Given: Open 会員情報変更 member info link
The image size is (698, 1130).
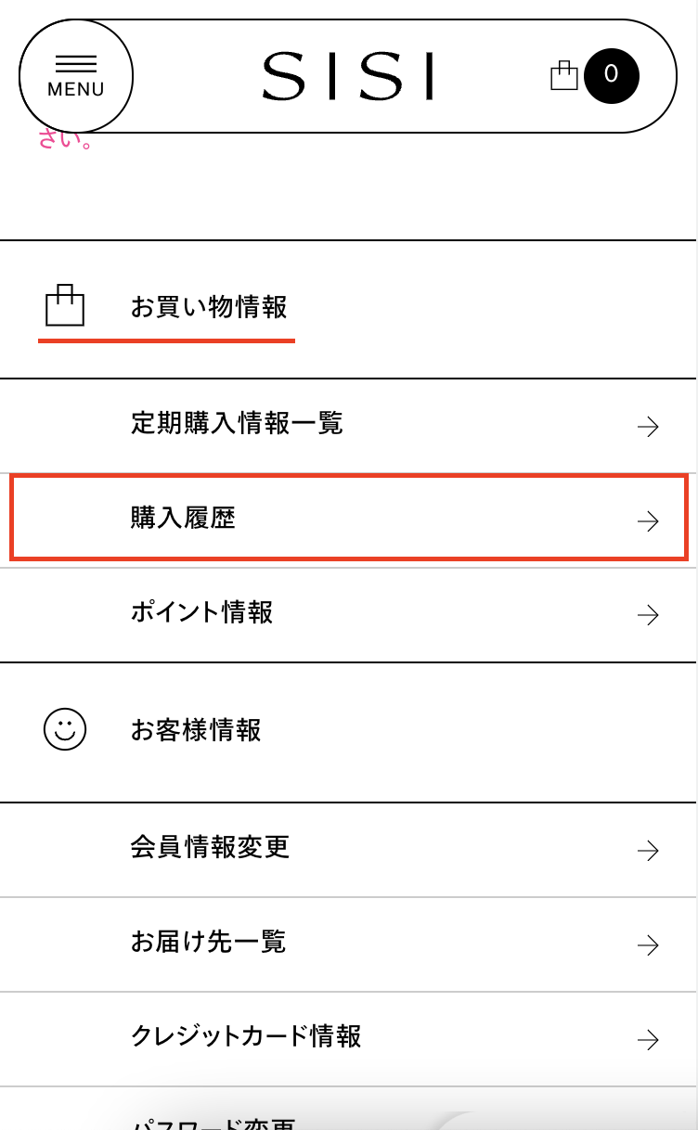Looking at the screenshot, I should [210, 847].
